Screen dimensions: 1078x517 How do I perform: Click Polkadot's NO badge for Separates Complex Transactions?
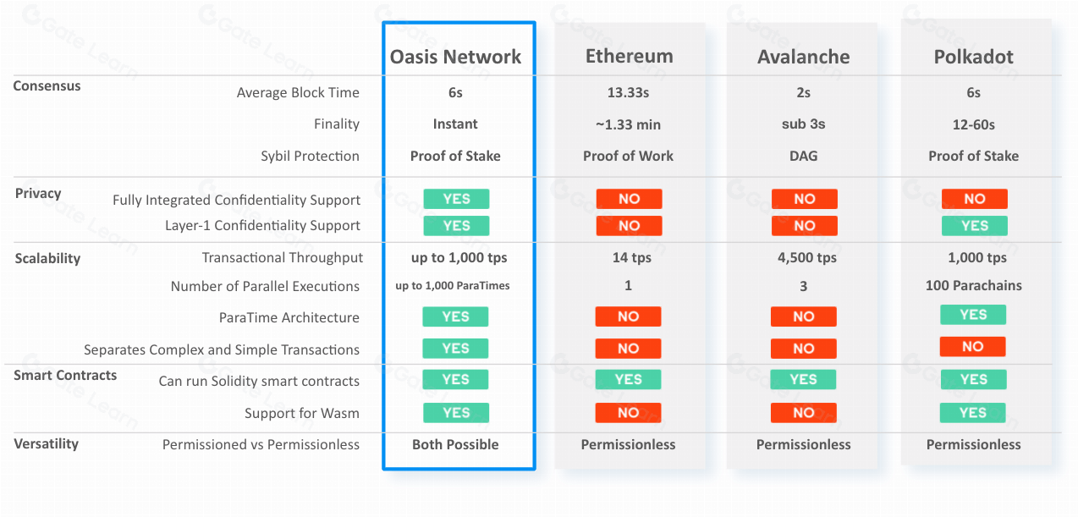[x=972, y=347]
